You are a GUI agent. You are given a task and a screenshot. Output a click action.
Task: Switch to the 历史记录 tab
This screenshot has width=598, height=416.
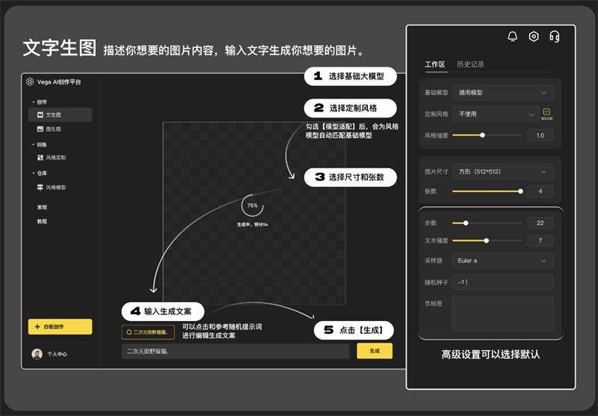pyautogui.click(x=470, y=64)
